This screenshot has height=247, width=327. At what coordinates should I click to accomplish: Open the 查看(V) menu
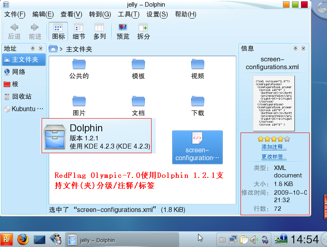[71, 14]
